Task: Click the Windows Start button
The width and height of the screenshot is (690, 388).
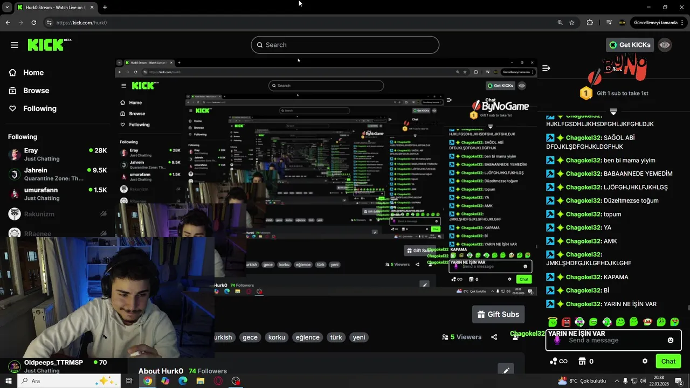Action: pos(8,381)
